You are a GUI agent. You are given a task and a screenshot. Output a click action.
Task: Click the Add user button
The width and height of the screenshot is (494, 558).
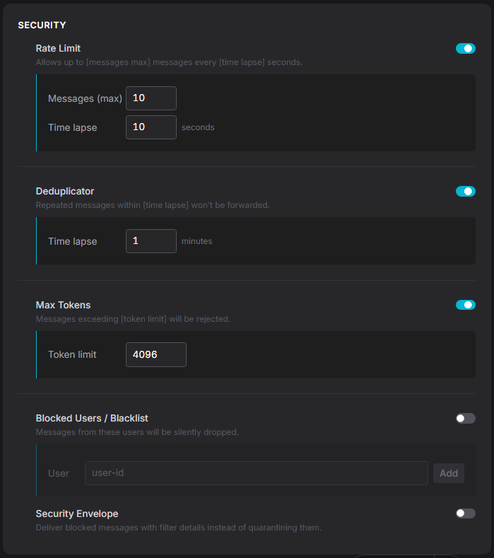(x=449, y=473)
